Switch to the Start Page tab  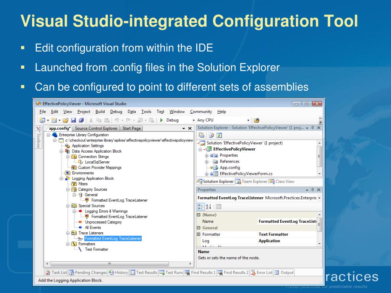(x=132, y=128)
